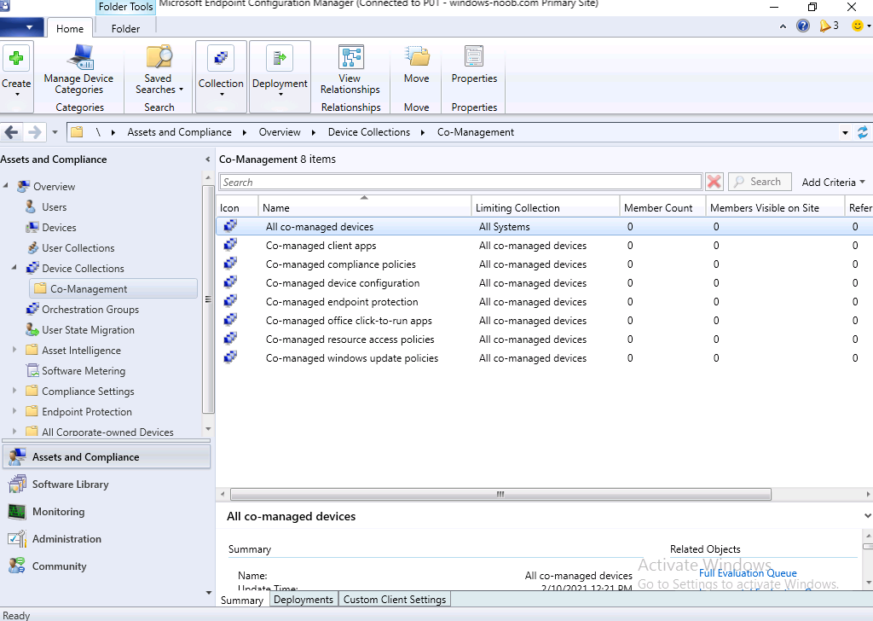Select Co-managed windows update policies row

point(543,358)
